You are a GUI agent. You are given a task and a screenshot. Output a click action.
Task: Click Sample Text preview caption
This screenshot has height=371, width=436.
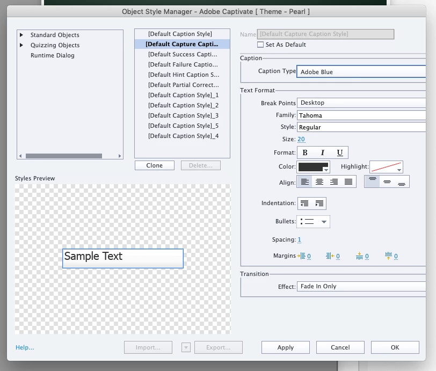coord(123,258)
